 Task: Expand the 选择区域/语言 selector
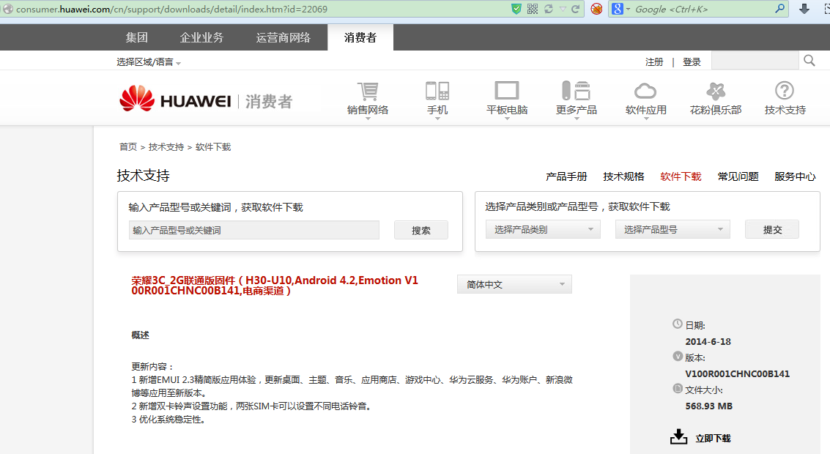pyautogui.click(x=149, y=62)
